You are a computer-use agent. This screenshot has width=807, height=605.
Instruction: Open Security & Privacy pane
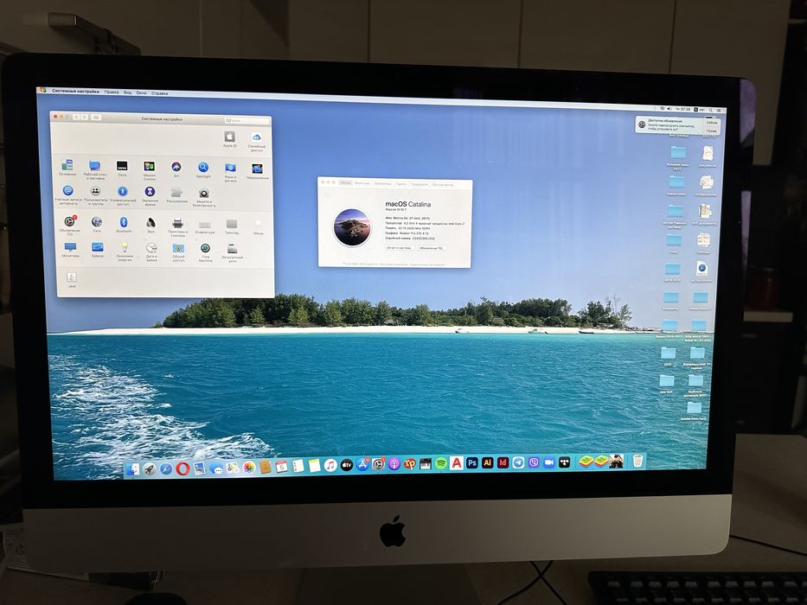pos(204,196)
